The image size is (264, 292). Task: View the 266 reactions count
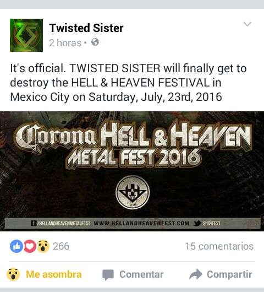(61, 246)
